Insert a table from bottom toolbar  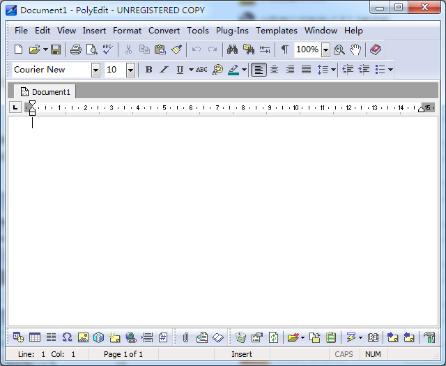coord(35,337)
